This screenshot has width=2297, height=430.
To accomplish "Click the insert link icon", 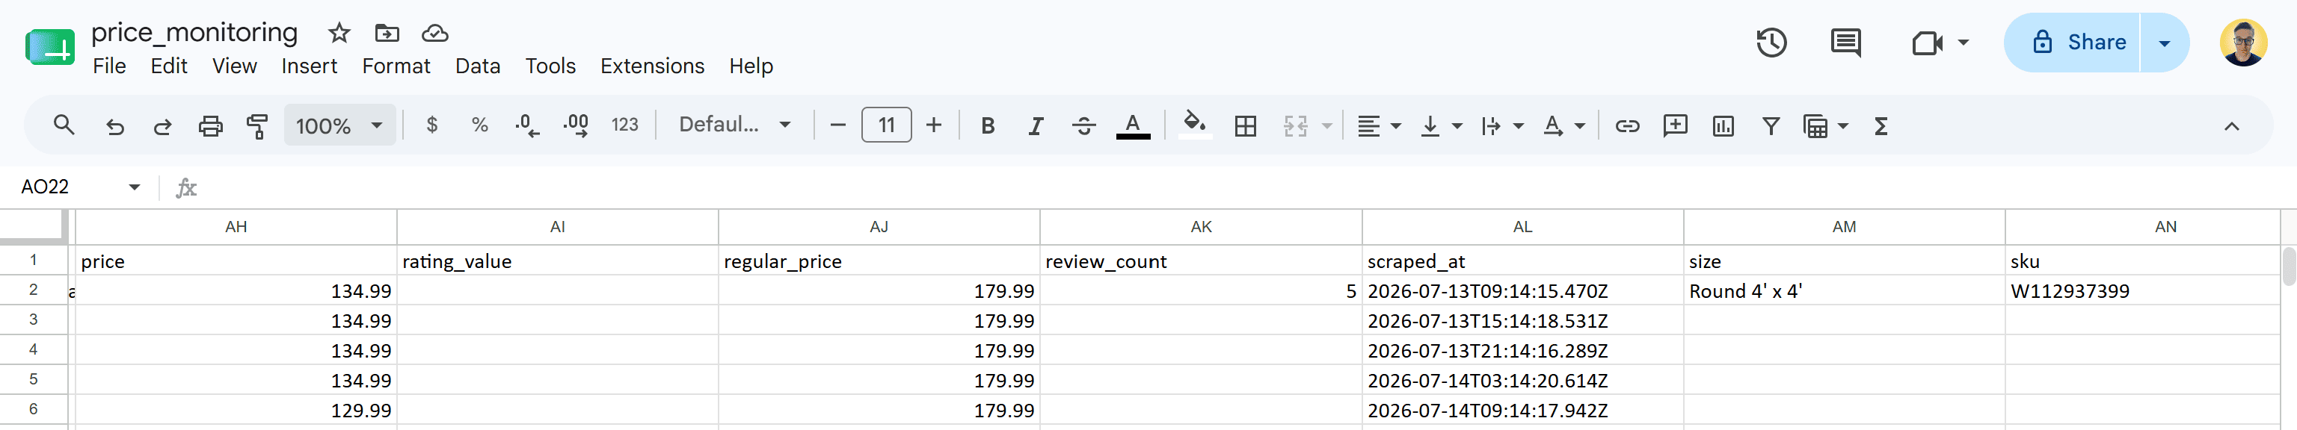I will 1627,125.
